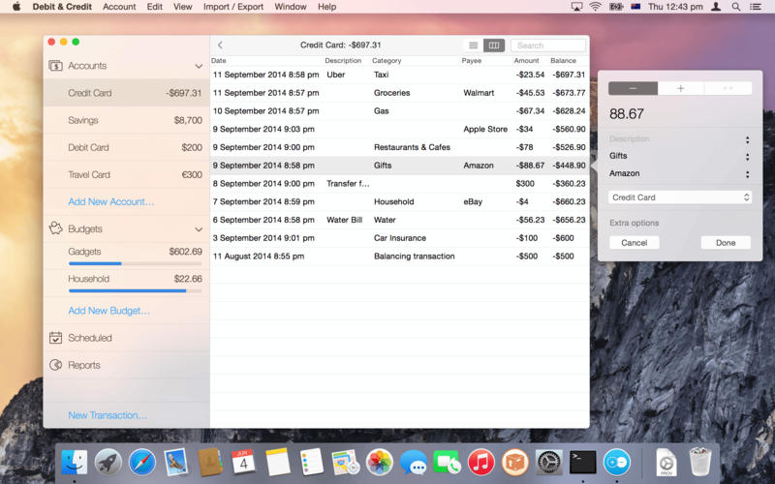Open the Gifts category stepper
775x484 pixels.
pos(747,156)
